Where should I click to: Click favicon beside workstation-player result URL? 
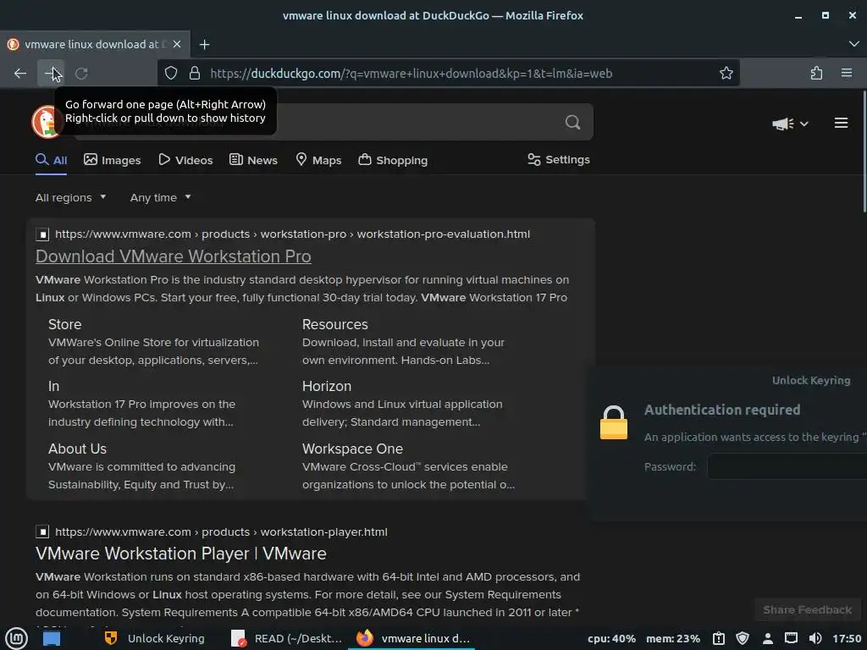coord(42,532)
